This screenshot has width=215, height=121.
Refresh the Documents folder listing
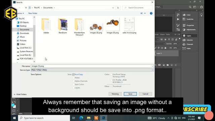click(118, 8)
